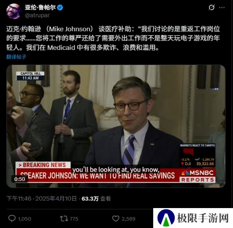The image size is (233, 228).
Task: Click the 775 reposts count
Action: pos(74,219)
